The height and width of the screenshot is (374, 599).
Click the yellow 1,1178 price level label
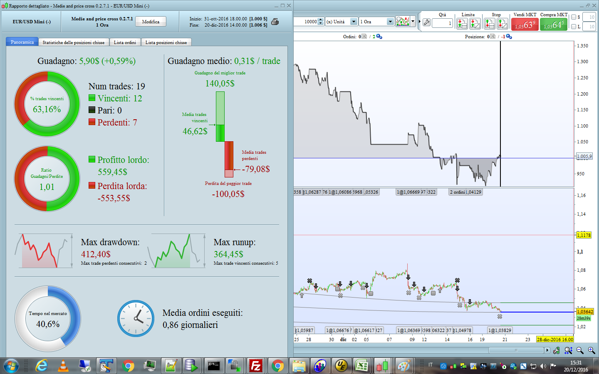584,235
